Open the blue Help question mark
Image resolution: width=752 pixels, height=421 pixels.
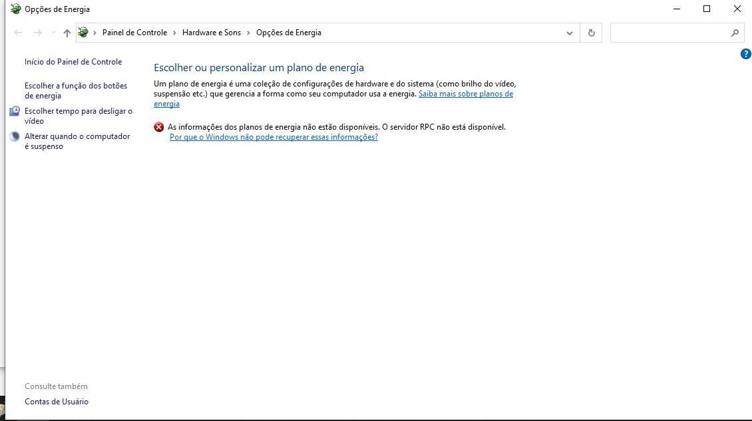[x=746, y=54]
